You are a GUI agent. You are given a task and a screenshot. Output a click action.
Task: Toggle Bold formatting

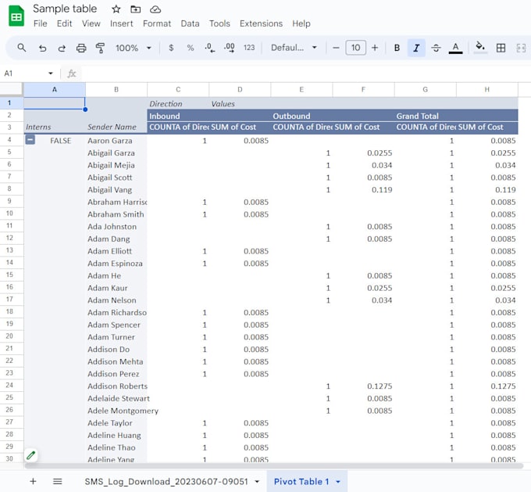click(397, 48)
